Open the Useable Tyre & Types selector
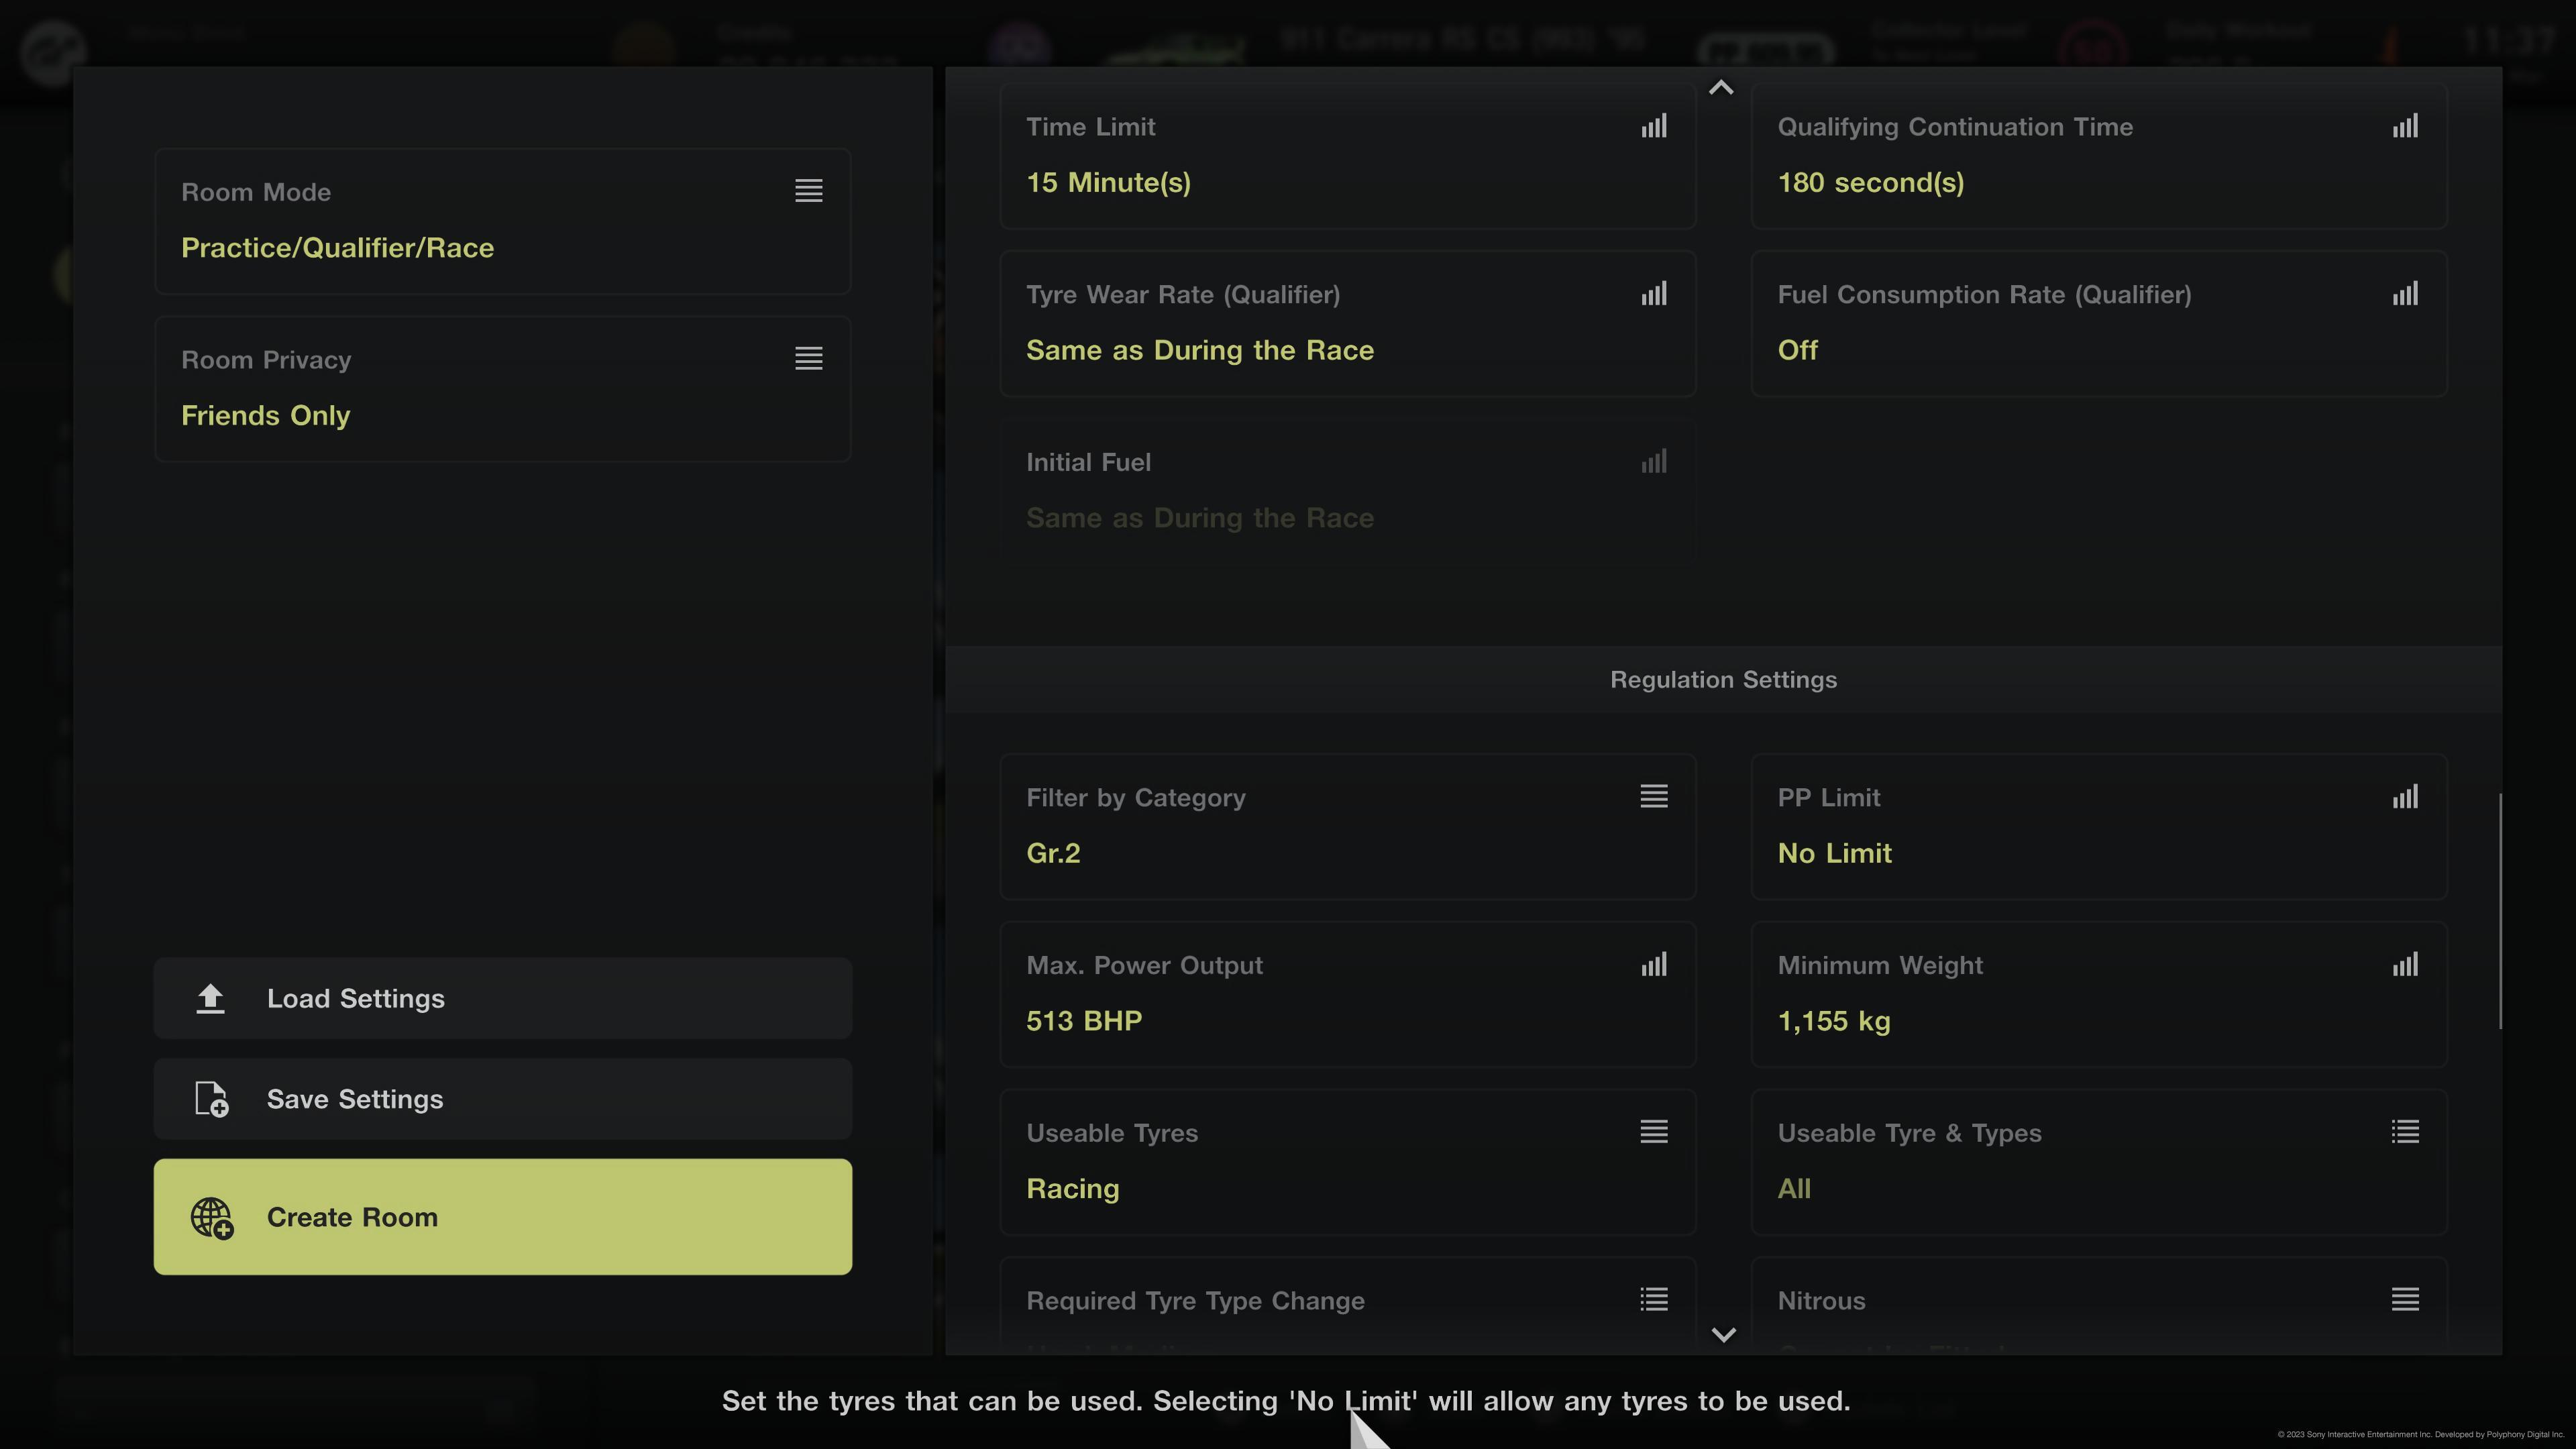The width and height of the screenshot is (2576, 1449). 2098,1162
